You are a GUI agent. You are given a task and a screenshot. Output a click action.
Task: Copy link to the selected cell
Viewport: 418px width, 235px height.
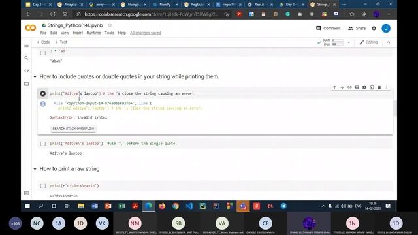click(349, 87)
